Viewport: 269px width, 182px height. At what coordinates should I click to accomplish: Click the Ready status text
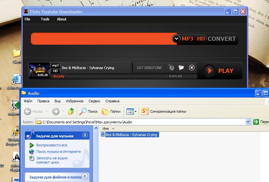tap(59, 76)
